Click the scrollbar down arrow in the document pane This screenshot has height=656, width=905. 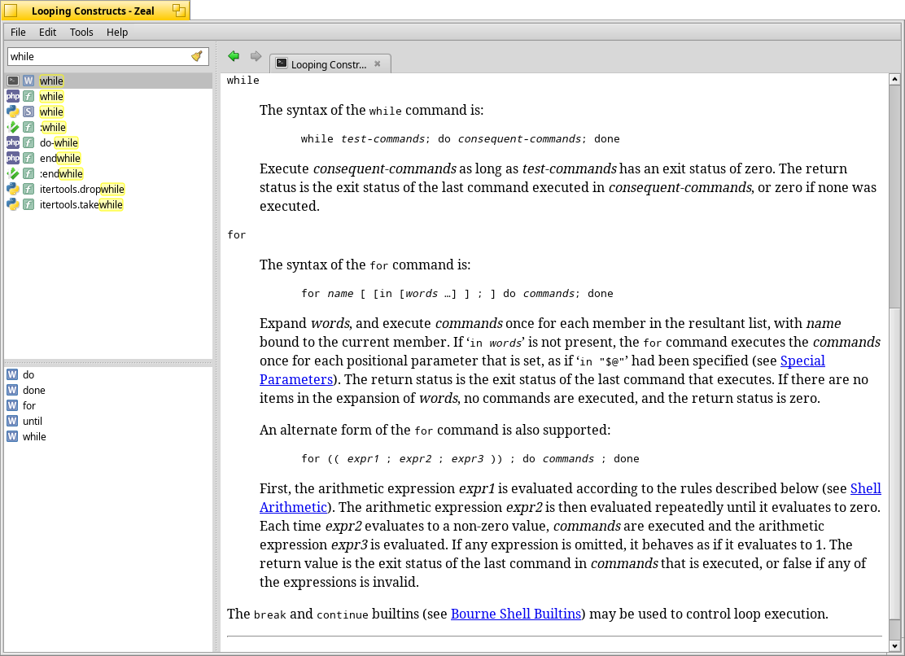pyautogui.click(x=894, y=646)
